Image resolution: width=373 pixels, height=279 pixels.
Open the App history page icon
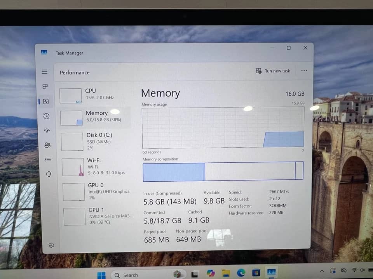click(46, 116)
